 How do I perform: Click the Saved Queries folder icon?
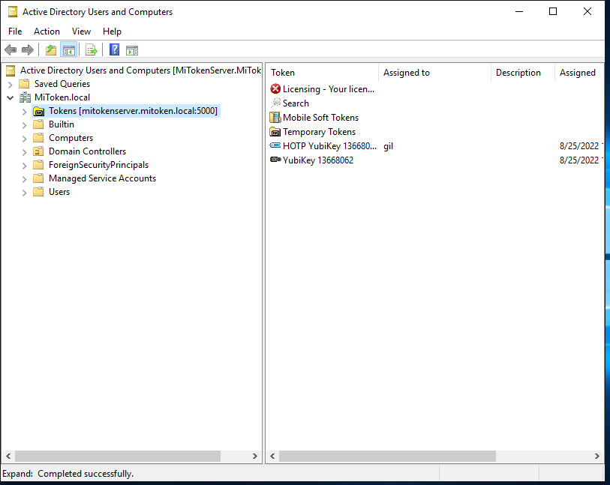coord(24,83)
